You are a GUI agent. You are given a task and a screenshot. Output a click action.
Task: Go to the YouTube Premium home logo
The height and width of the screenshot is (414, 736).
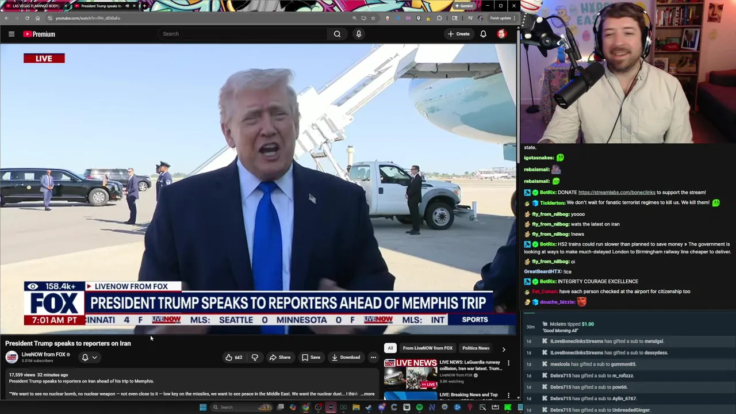pyautogui.click(x=39, y=34)
